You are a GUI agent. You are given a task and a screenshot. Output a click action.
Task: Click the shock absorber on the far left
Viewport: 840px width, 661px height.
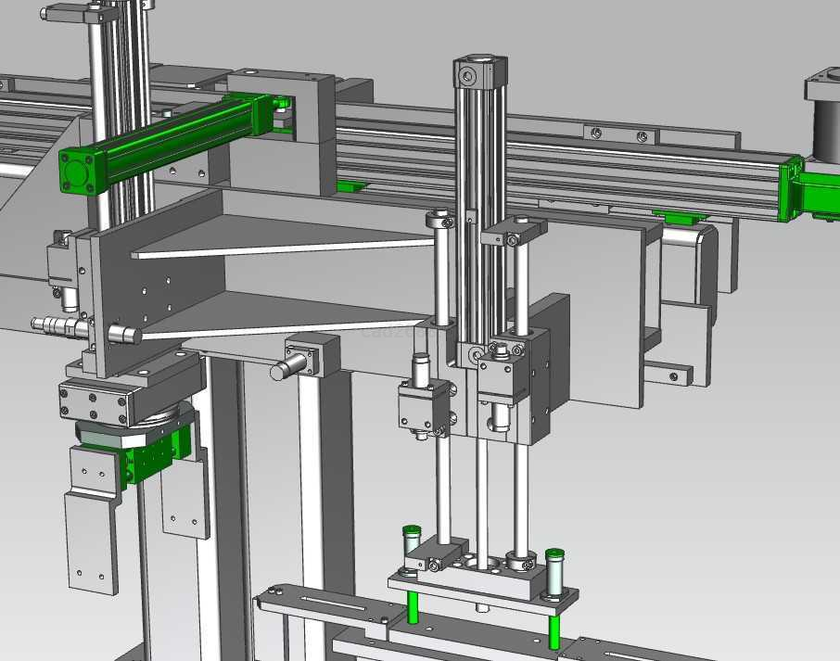(57, 325)
